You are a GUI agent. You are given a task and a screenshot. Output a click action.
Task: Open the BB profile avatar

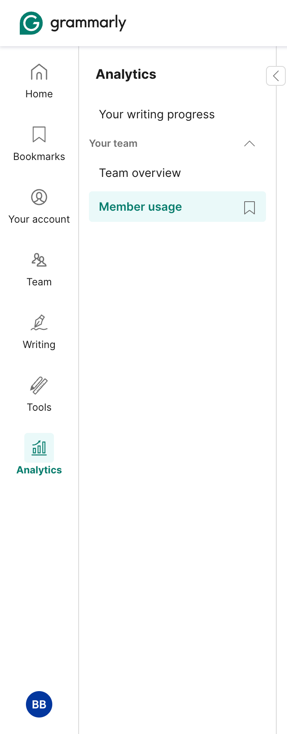(39, 704)
